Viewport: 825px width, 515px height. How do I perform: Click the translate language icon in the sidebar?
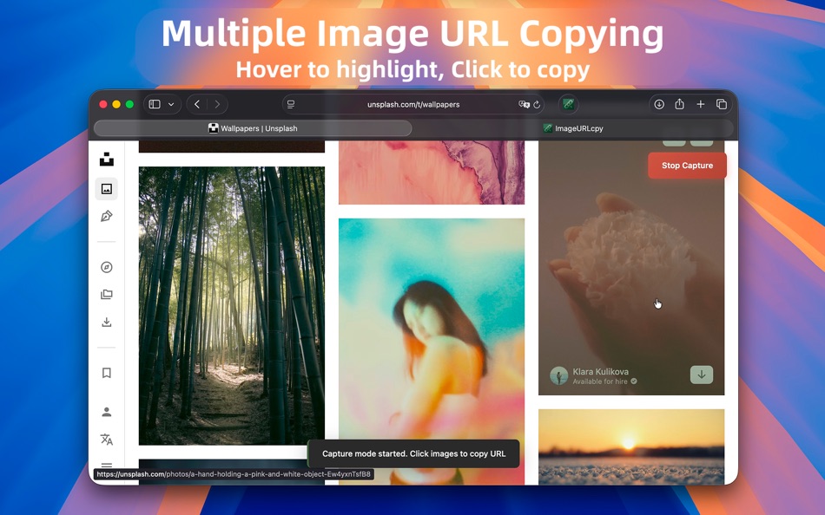coord(106,440)
